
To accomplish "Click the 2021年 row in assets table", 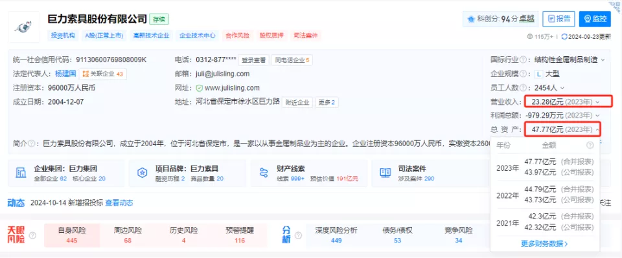I will pos(545,222).
